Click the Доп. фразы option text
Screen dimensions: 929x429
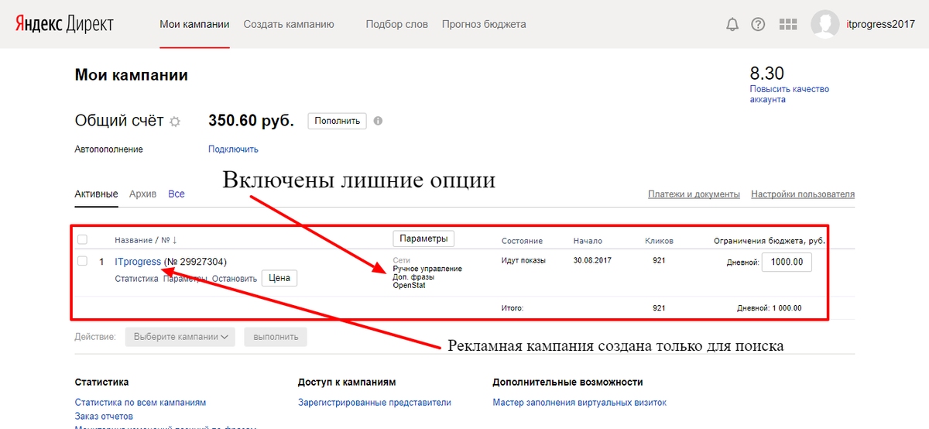point(413,277)
